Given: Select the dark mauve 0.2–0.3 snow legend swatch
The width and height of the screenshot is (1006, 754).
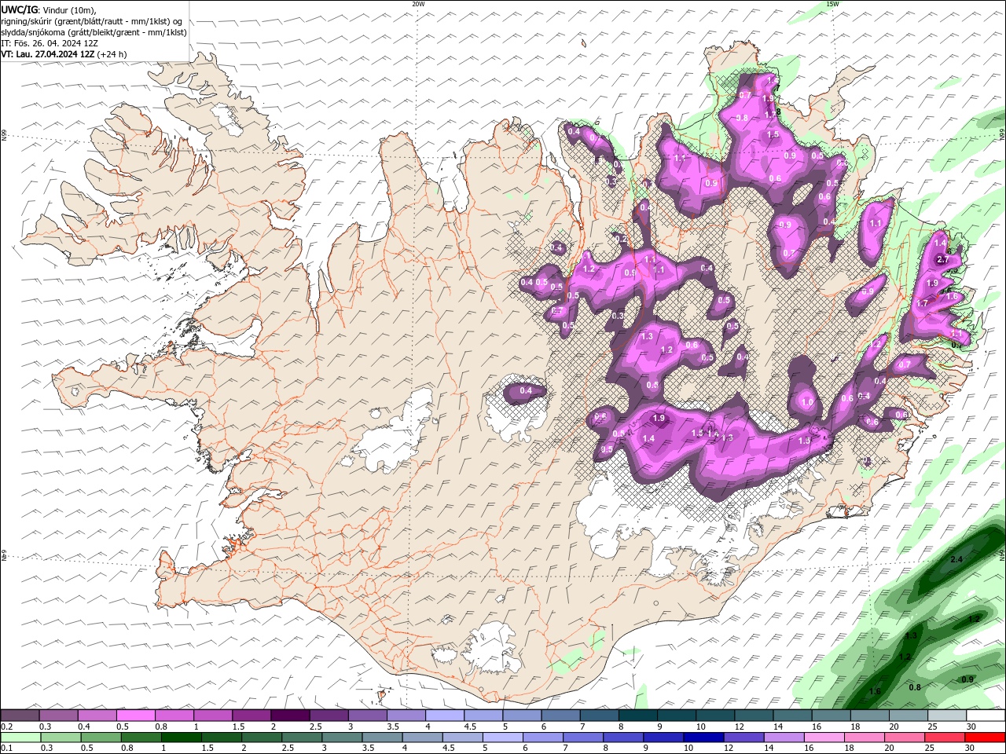Looking at the screenshot, I should (20, 716).
